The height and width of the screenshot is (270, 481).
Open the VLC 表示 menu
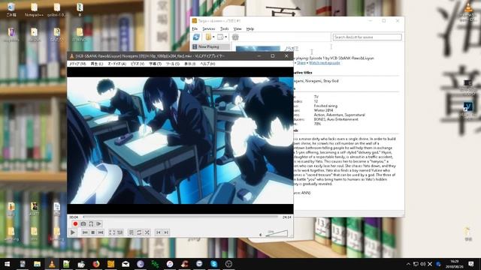coord(190,64)
